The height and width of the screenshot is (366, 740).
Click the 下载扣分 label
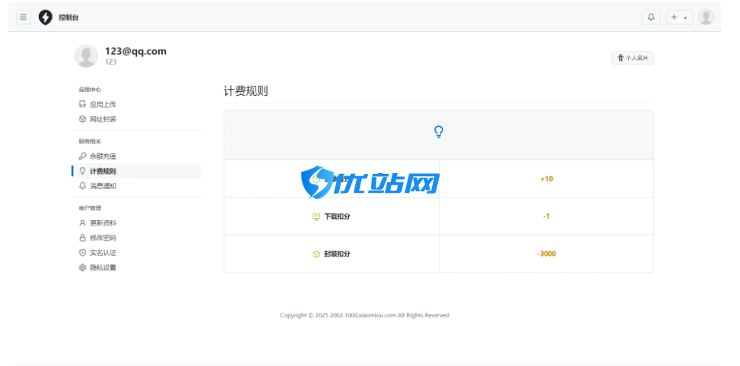(337, 216)
